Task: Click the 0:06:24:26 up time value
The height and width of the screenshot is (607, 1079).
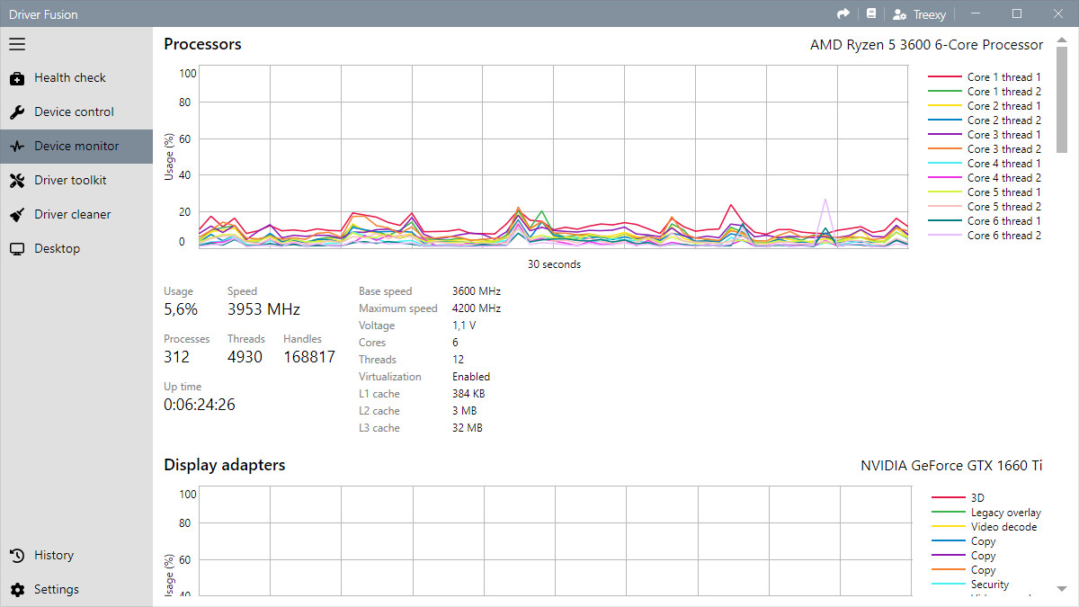Action: 200,405
